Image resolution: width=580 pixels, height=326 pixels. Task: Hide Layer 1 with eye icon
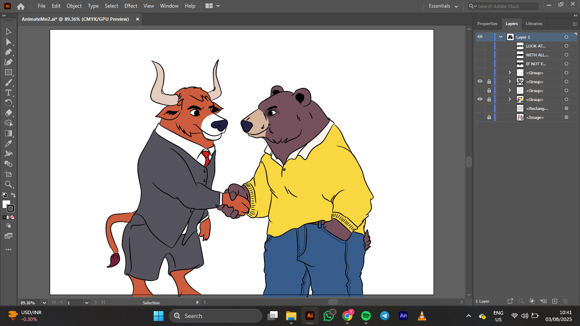tap(480, 37)
